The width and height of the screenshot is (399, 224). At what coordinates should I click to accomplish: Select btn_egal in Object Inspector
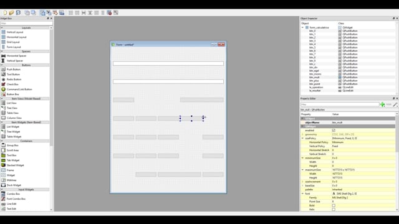point(314,70)
